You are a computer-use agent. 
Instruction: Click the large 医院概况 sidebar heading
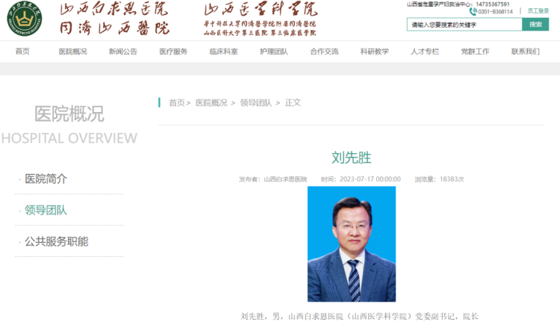[x=69, y=114]
